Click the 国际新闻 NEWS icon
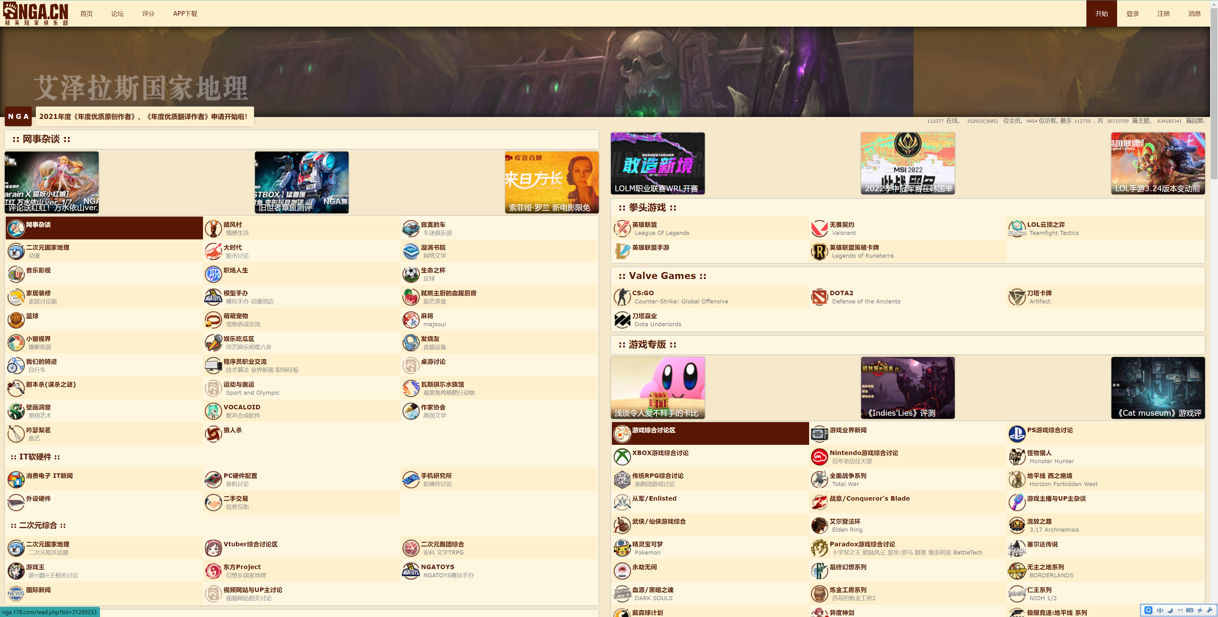The width and height of the screenshot is (1218, 617). coord(16,594)
